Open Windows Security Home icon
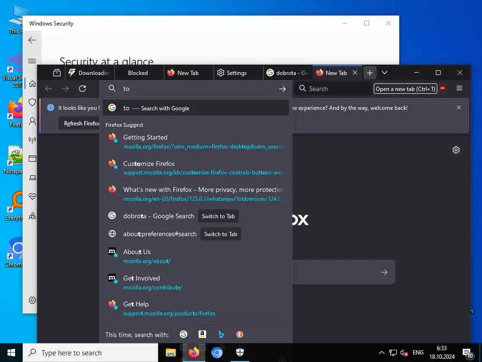482x362 pixels. point(32,84)
